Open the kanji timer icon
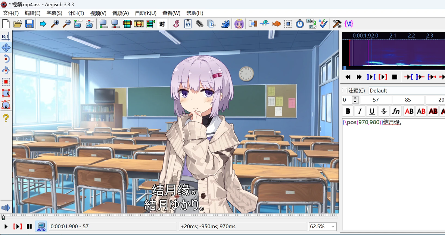This screenshot has height=235, width=445. [311, 24]
